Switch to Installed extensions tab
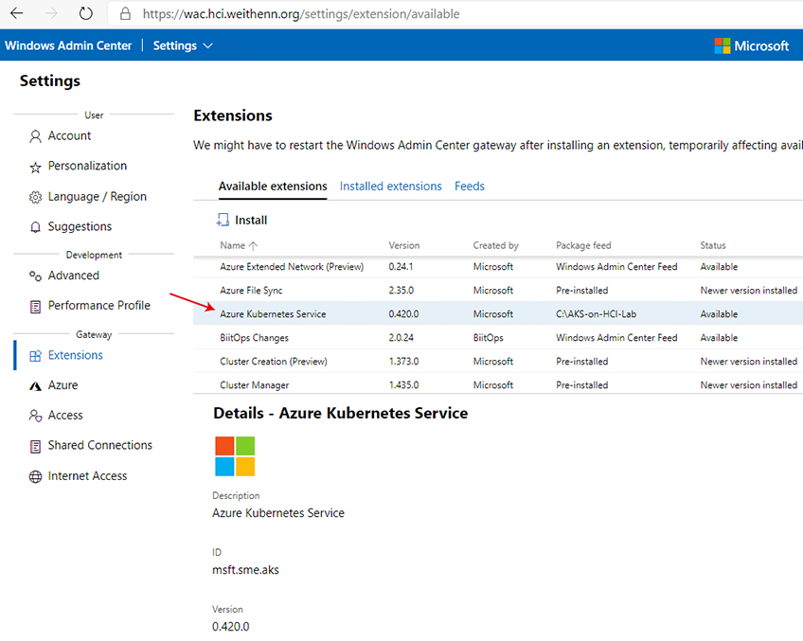Screen dimensions: 803x641 tap(390, 187)
